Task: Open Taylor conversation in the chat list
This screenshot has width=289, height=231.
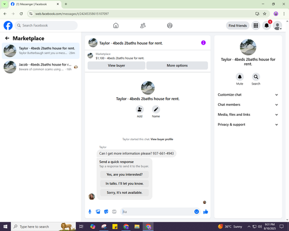Action: [x=40, y=50]
